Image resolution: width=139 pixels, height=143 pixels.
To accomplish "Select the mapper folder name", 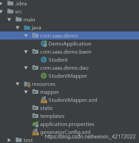I will (x=49, y=92).
